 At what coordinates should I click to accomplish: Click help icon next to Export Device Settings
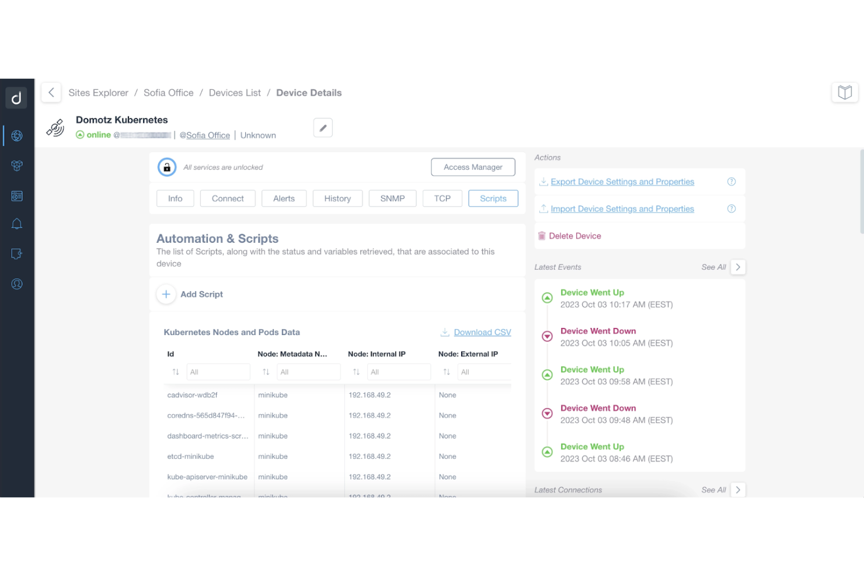click(731, 182)
